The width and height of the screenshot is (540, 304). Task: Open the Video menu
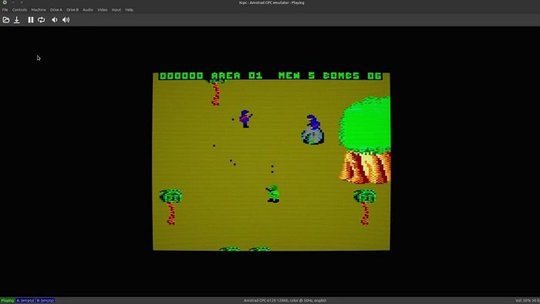pyautogui.click(x=103, y=9)
